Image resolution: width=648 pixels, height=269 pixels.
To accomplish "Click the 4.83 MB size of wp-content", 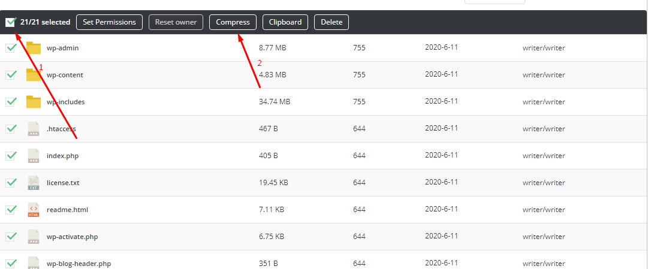I will click(x=272, y=75).
